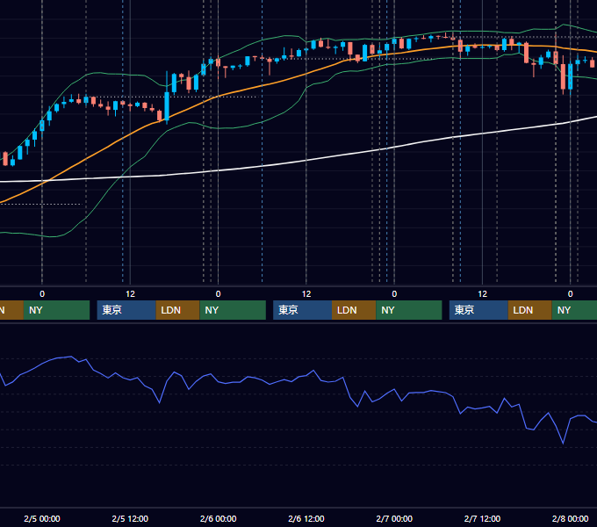This screenshot has height=527, width=597.
Task: Select the 東京 session block on 2/7
Action: pyautogui.click(x=479, y=310)
